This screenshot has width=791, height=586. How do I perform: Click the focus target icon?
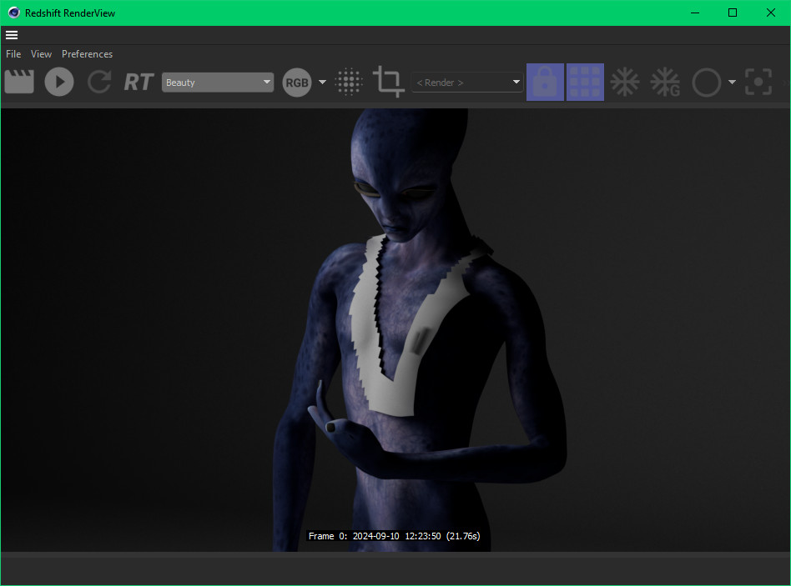758,82
